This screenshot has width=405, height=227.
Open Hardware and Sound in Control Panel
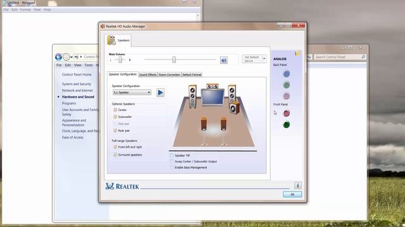pos(78,96)
